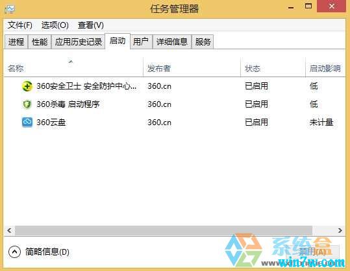Screen dimensions: 350x271
Task: Switch to the 详细信息 tab
Action: point(172,41)
